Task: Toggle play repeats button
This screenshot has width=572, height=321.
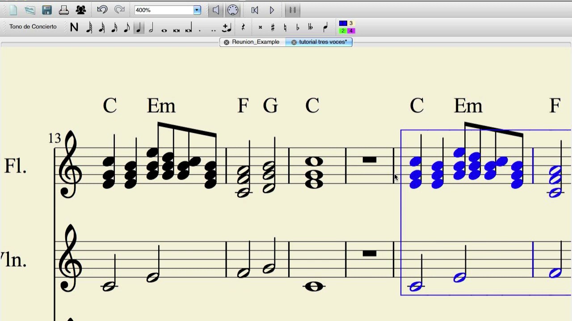Action: pyautogui.click(x=293, y=10)
